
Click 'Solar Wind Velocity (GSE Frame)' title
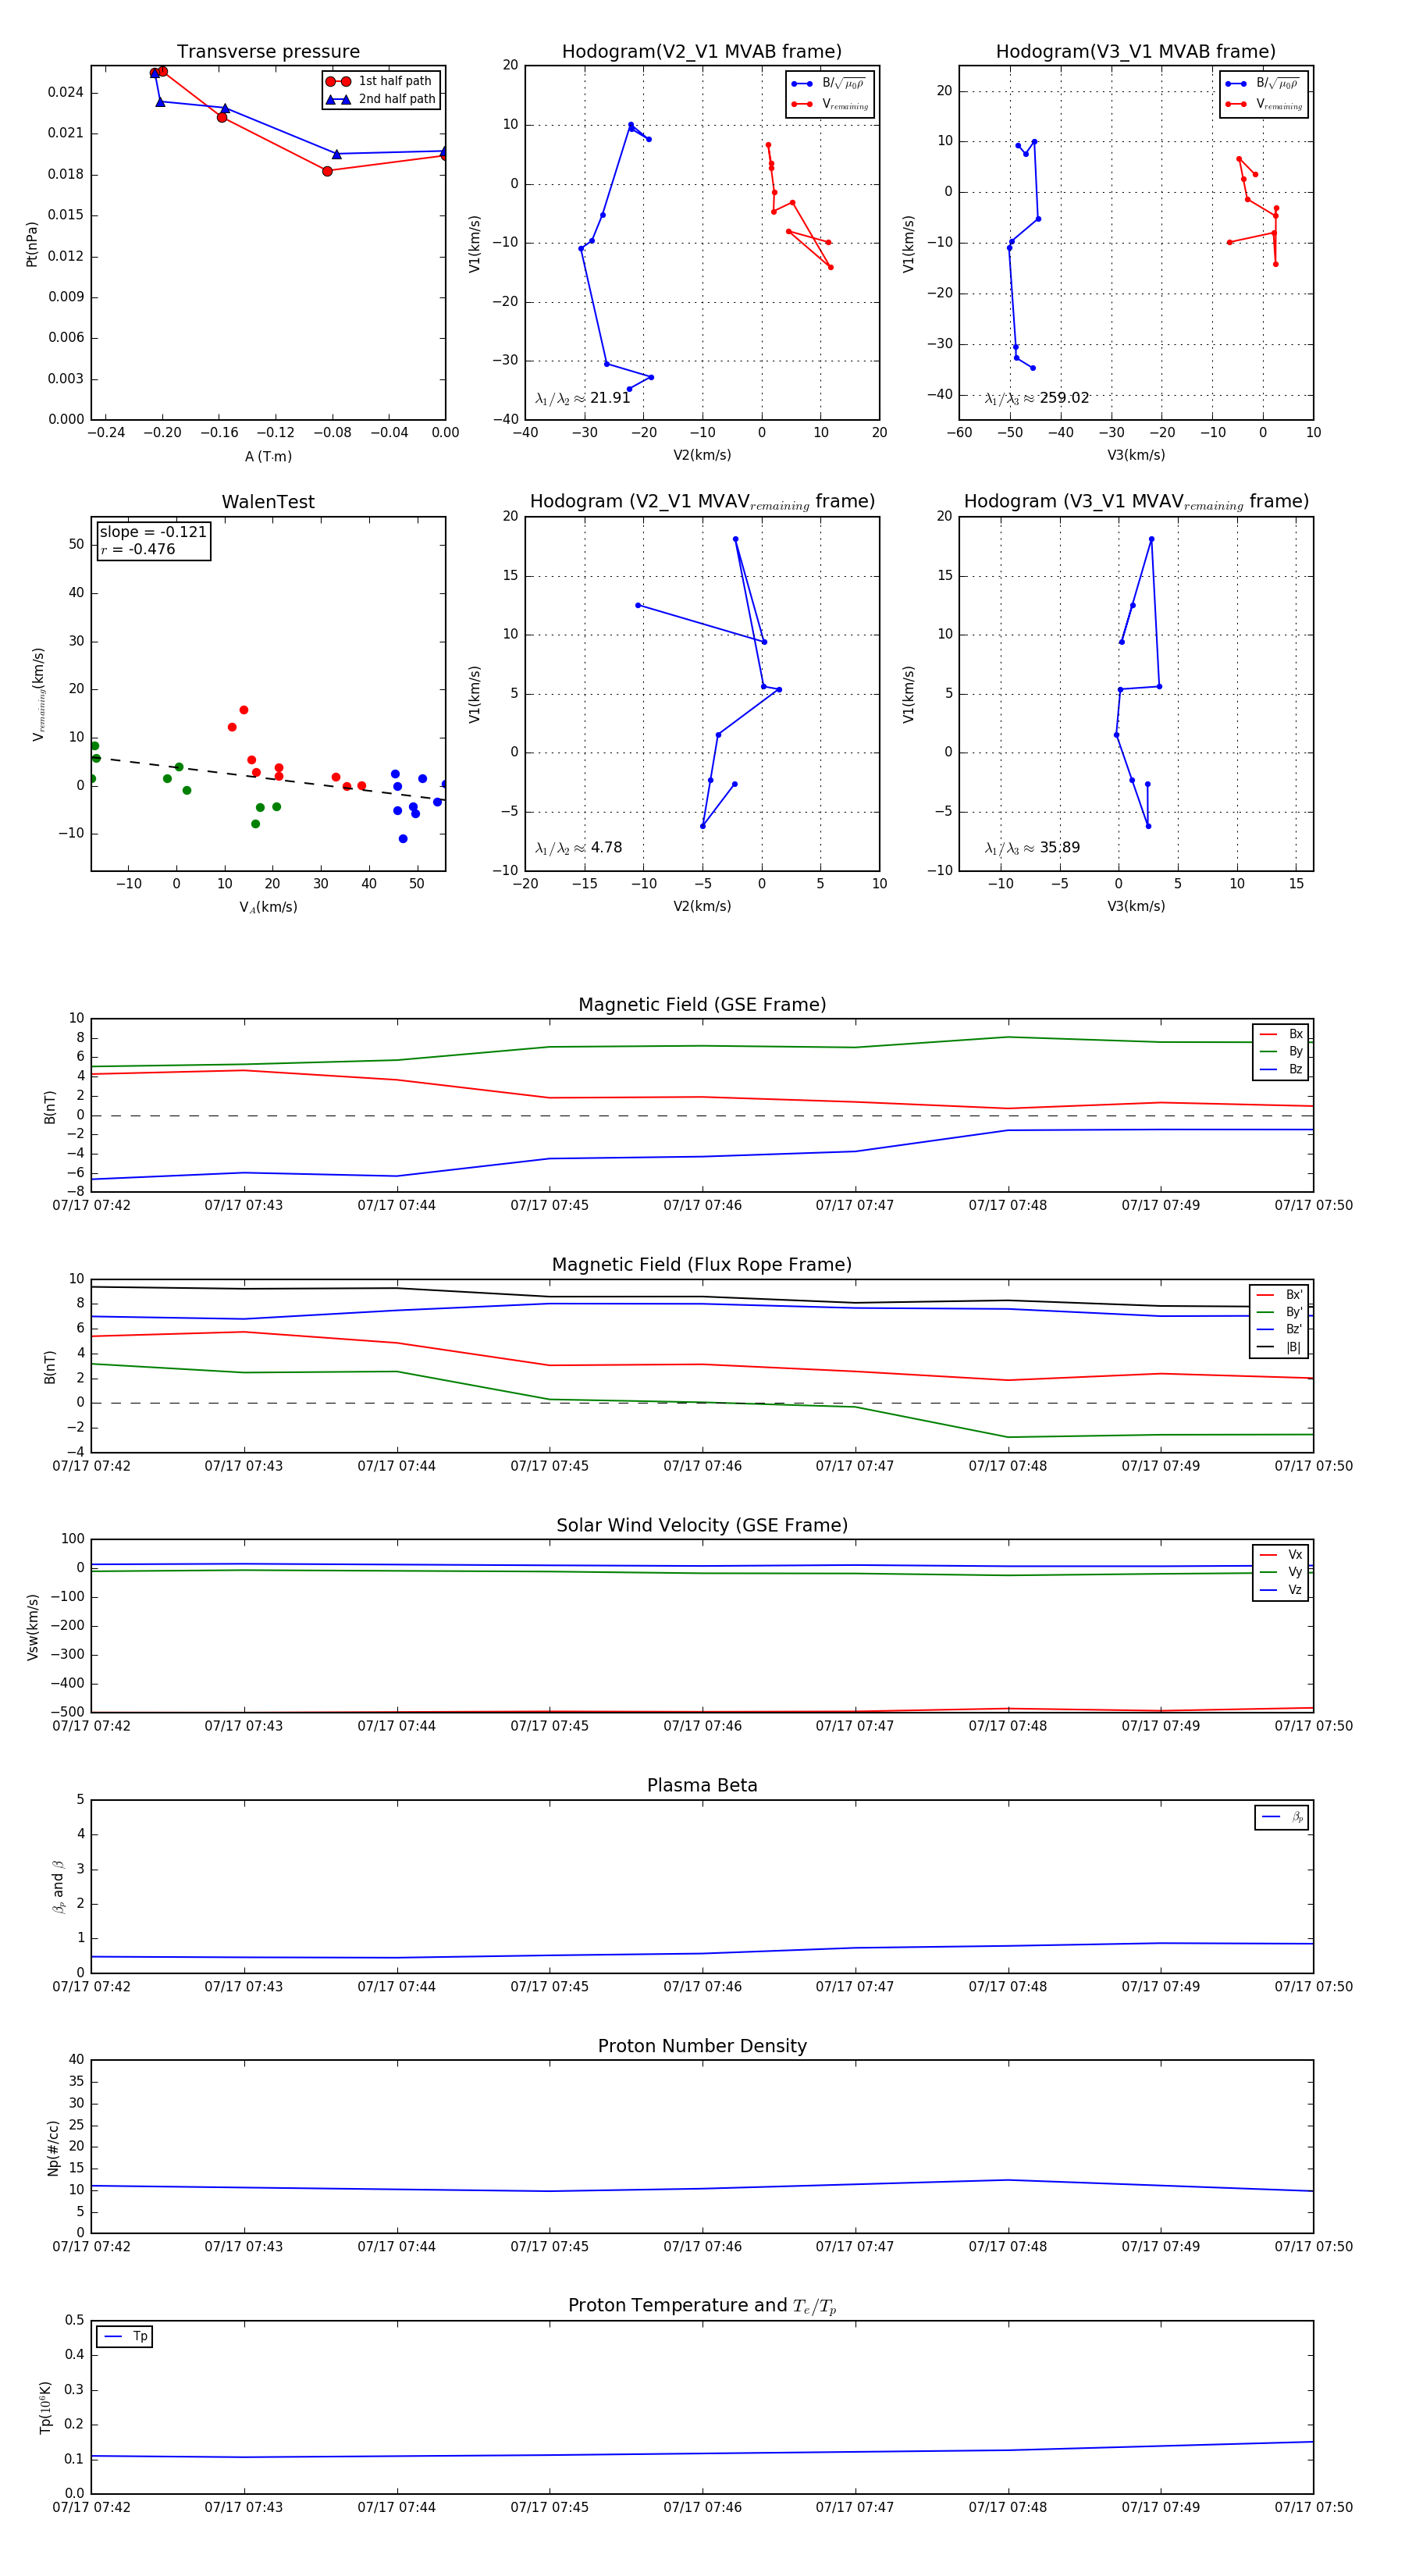[x=702, y=1525]
